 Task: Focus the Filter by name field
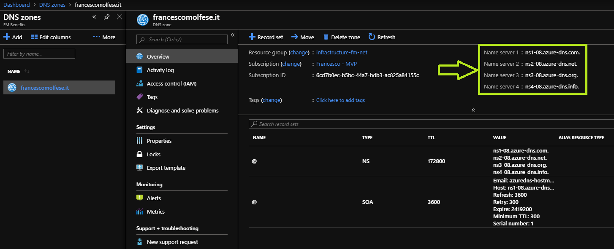tap(39, 54)
